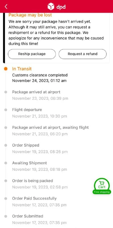Click the Request a refund button
This screenshot has width=113, height=228.
click(x=83, y=54)
